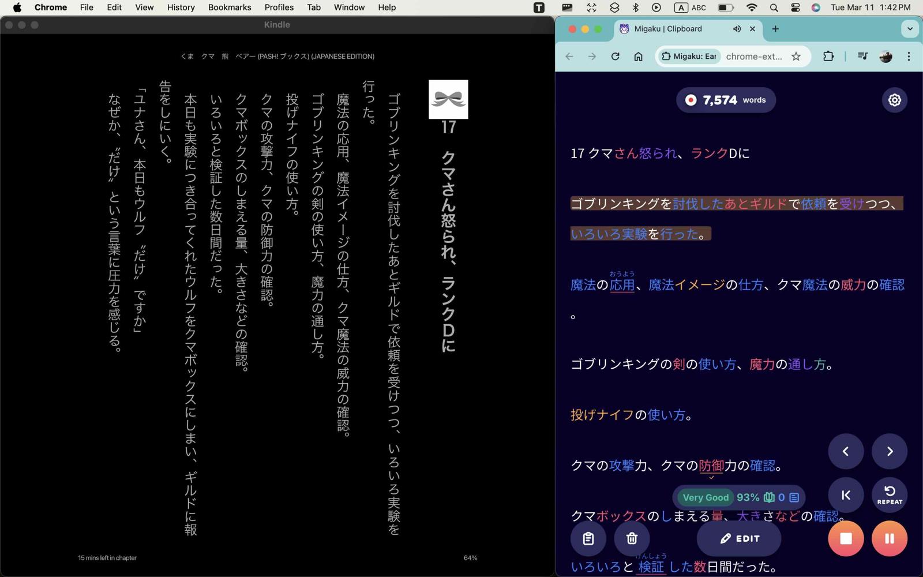Click inside the Chrome address bar
923x577 pixels.
point(754,56)
